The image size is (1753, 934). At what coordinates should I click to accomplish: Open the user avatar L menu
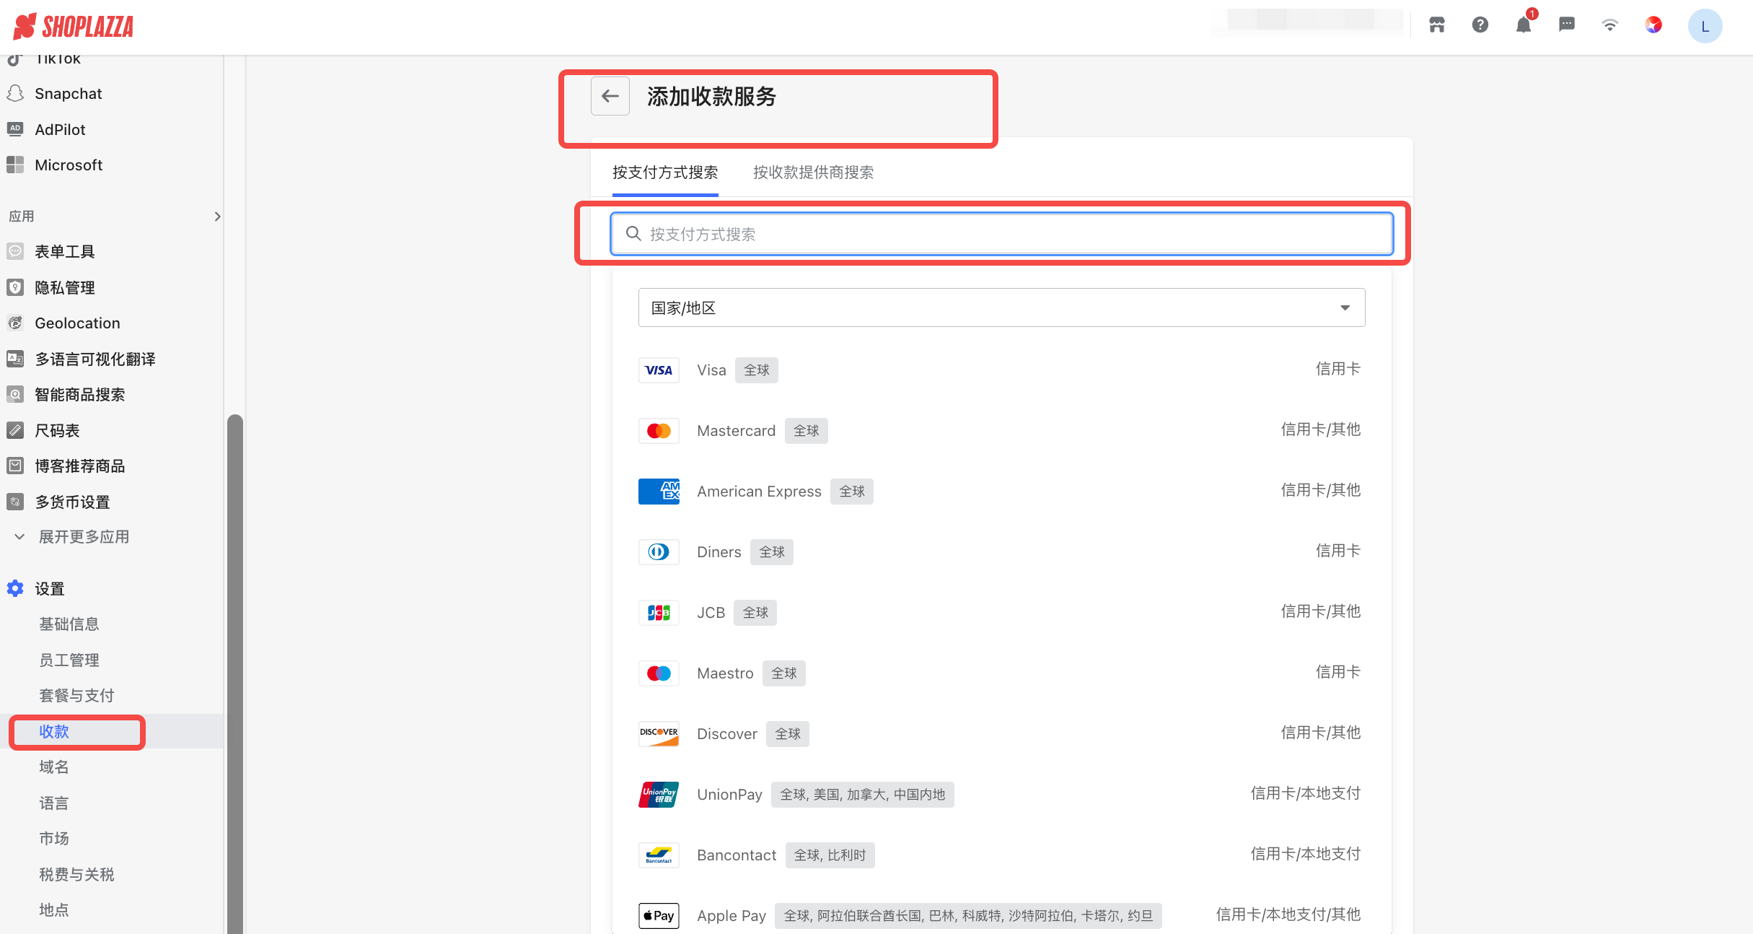coord(1705,27)
